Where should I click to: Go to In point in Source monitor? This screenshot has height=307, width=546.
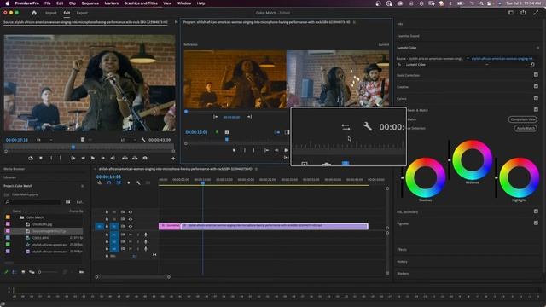pos(73,158)
